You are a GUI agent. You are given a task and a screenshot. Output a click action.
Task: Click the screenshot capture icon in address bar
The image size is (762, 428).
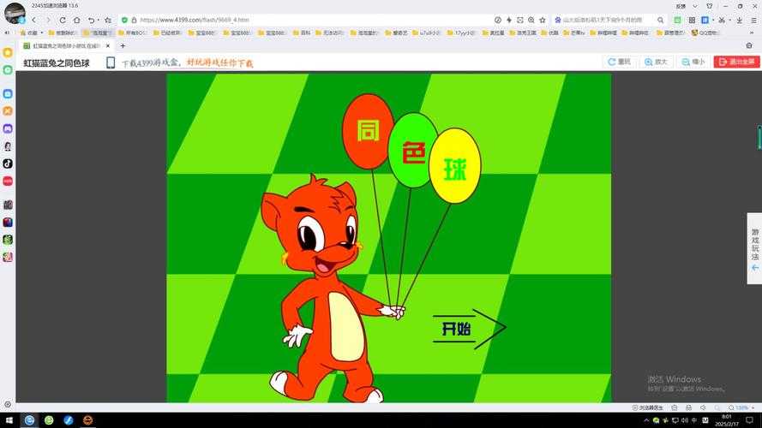pyautogui.click(x=520, y=20)
